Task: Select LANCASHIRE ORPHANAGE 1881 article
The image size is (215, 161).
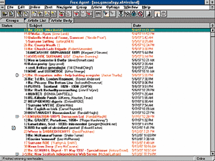Action: tap(105, 53)
